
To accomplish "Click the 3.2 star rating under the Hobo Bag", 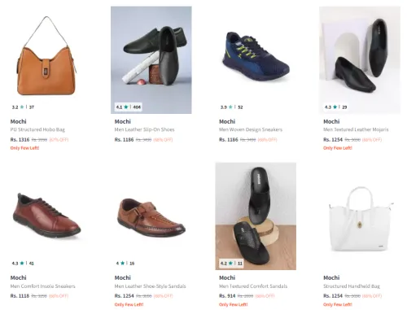I will tap(23, 107).
